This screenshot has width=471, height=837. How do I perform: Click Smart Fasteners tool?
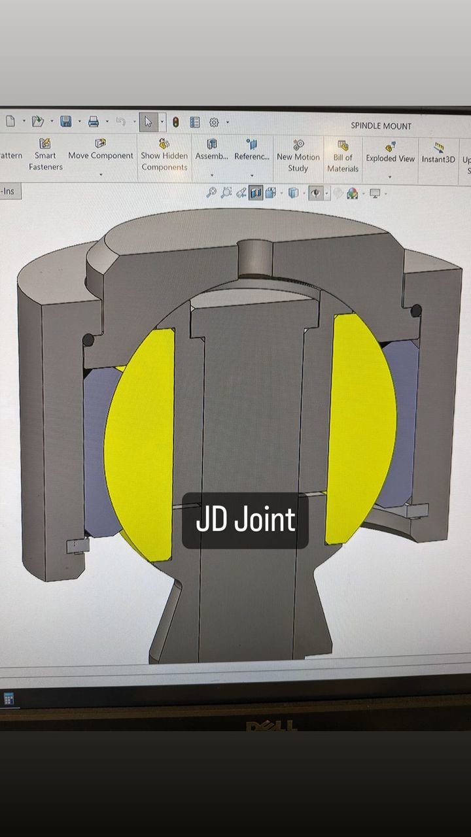tap(45, 154)
